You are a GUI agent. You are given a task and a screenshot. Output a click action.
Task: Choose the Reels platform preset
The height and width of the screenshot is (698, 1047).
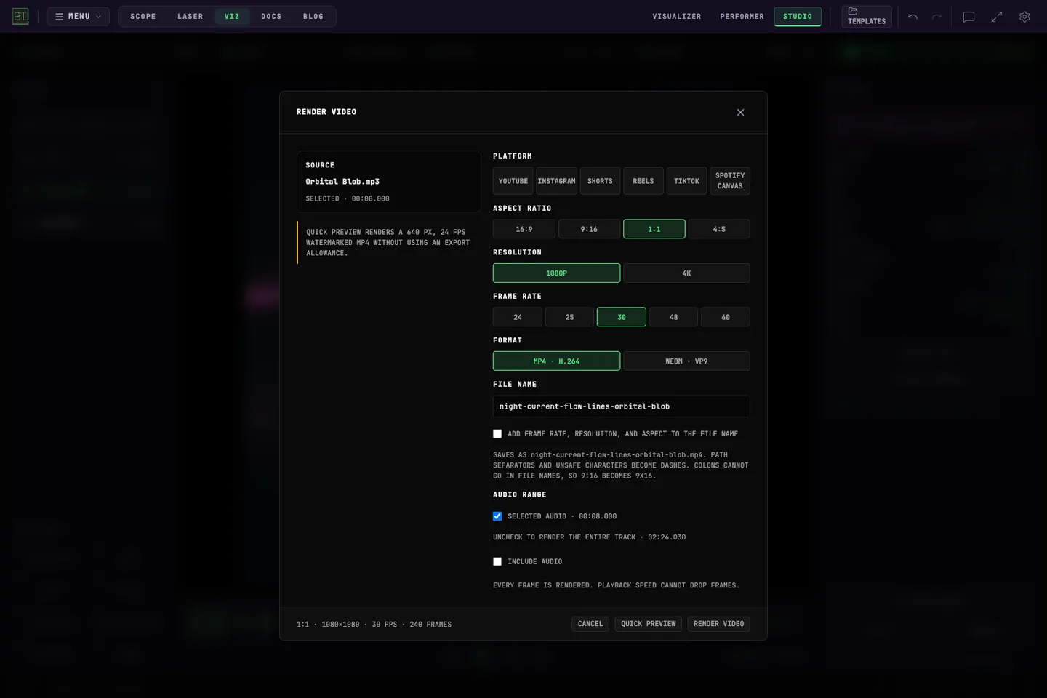click(643, 181)
